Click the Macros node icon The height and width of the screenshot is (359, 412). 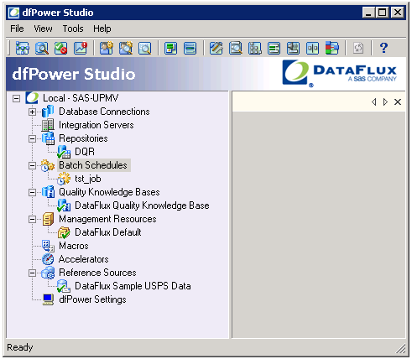coord(48,246)
